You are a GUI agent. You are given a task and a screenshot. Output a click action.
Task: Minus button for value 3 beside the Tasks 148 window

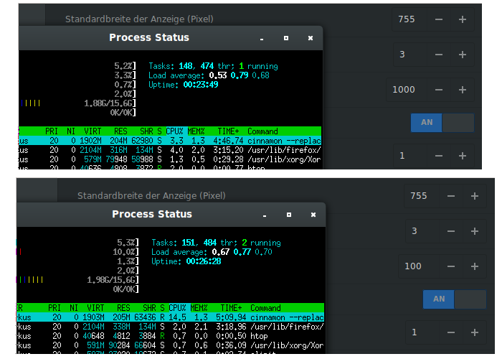(439, 55)
